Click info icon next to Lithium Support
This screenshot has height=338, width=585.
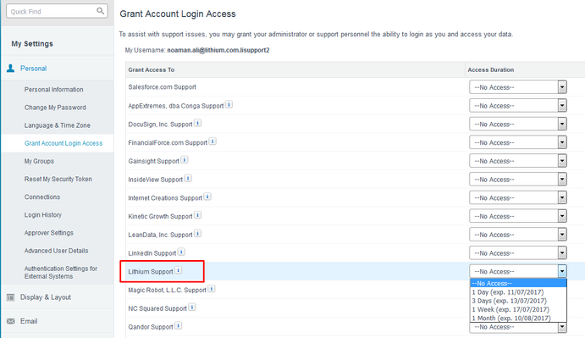(x=179, y=270)
